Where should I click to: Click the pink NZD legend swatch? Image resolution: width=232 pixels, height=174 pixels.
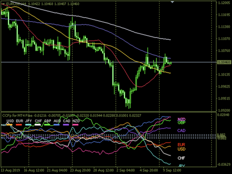pos(75,124)
